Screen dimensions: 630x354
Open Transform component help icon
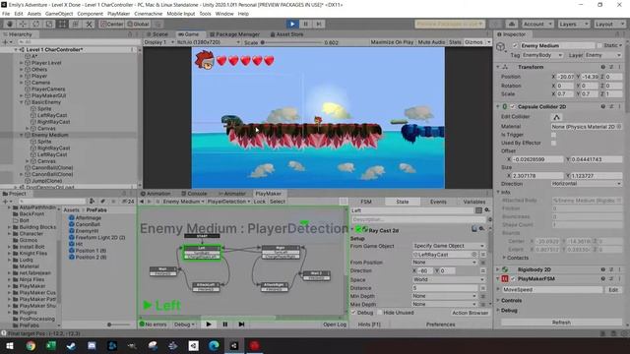603,67
